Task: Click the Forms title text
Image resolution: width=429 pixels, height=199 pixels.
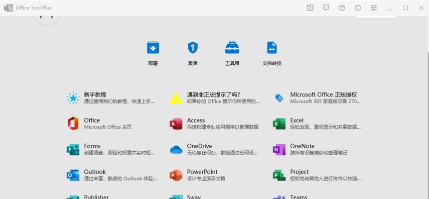Action: pos(92,146)
